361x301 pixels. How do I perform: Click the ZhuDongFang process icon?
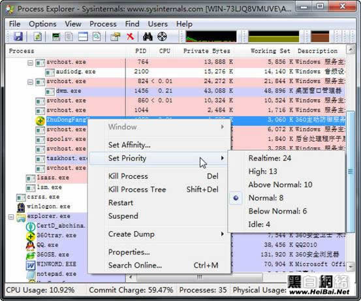(40, 120)
